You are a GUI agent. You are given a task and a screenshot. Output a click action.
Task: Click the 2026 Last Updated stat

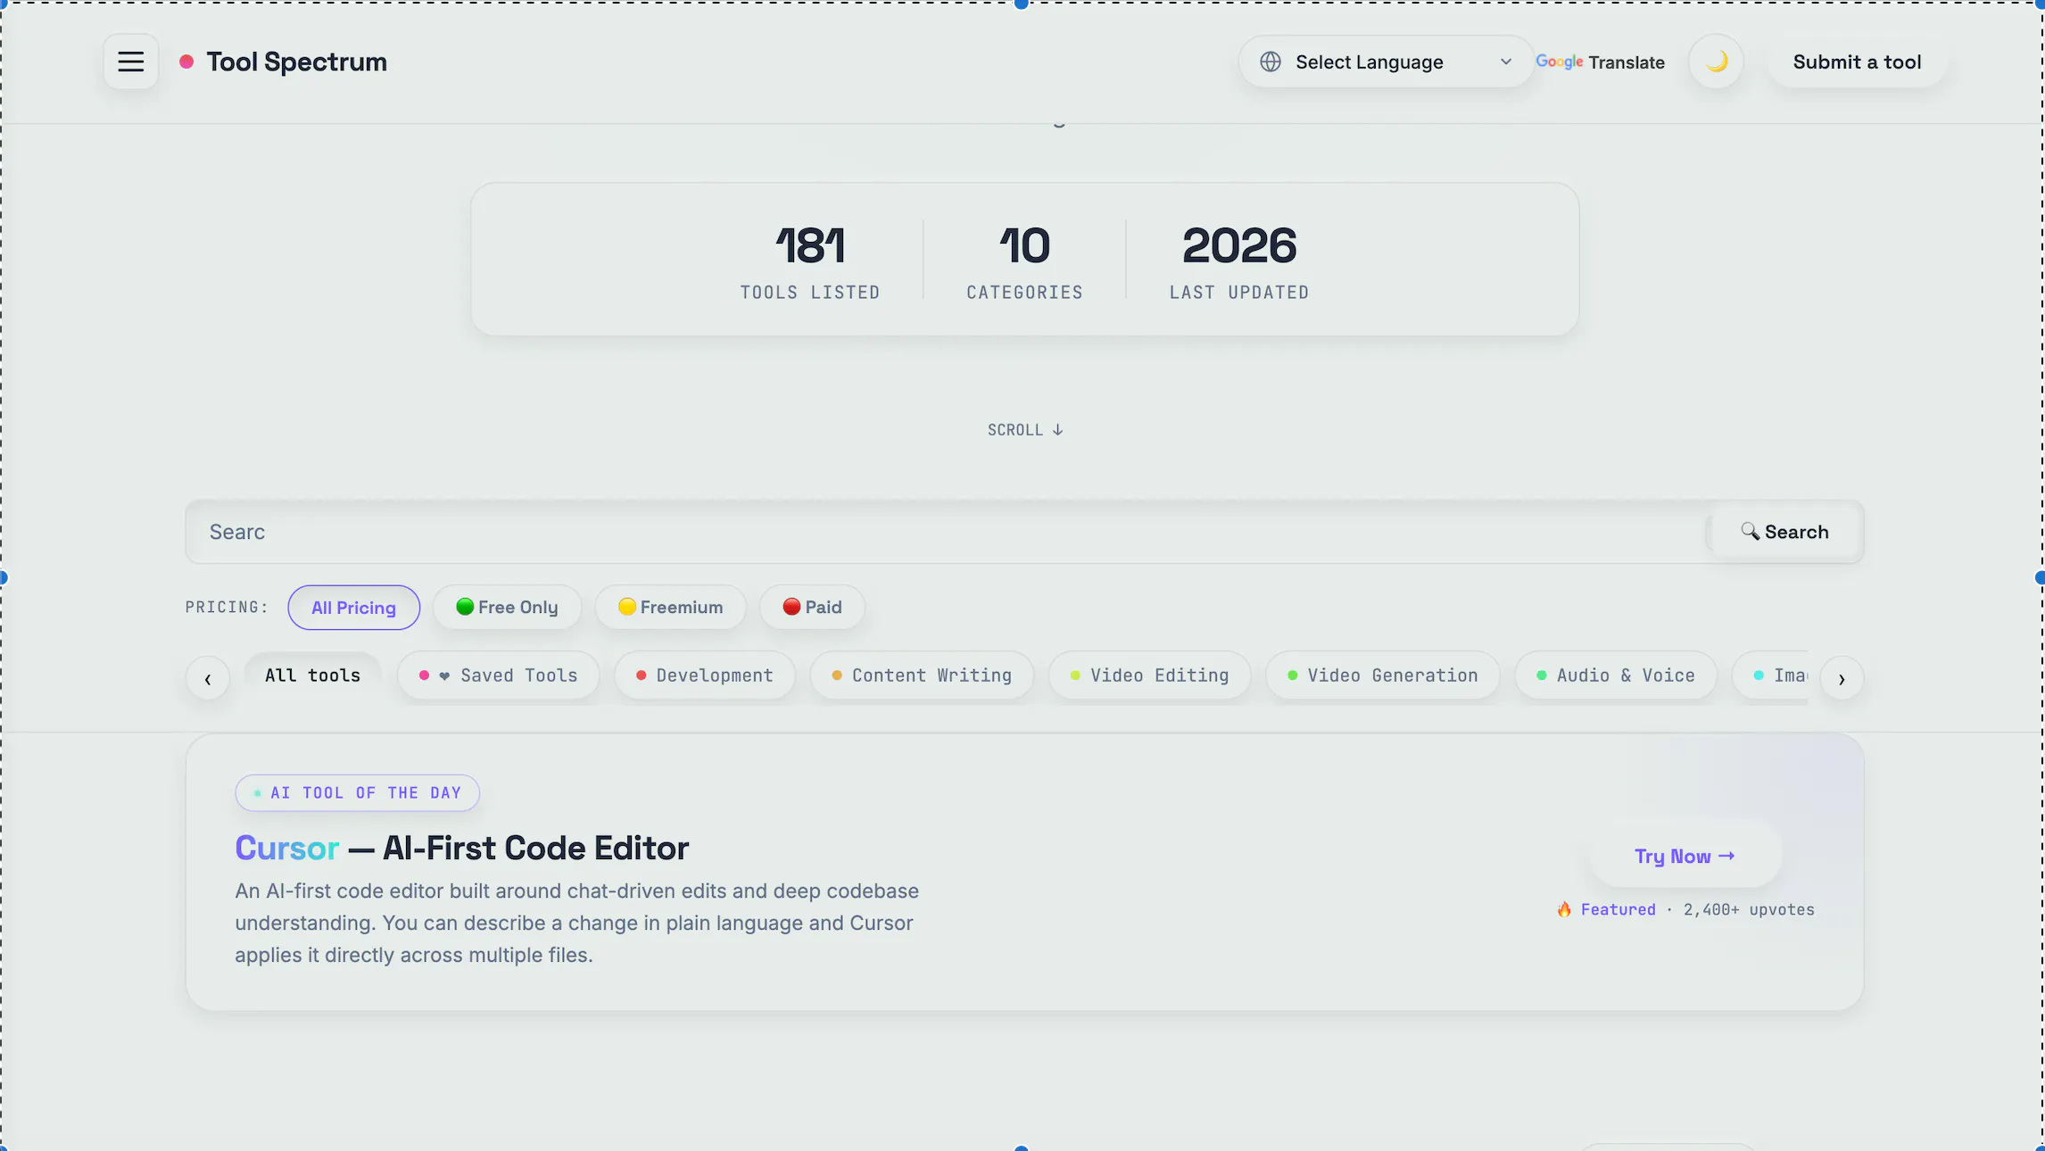point(1239,261)
